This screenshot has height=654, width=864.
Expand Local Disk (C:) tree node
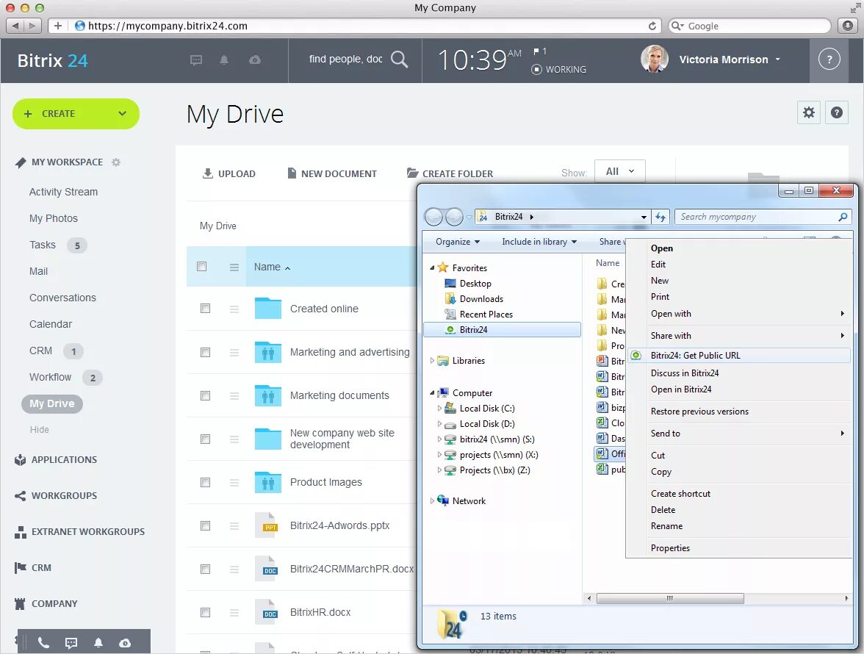(439, 409)
